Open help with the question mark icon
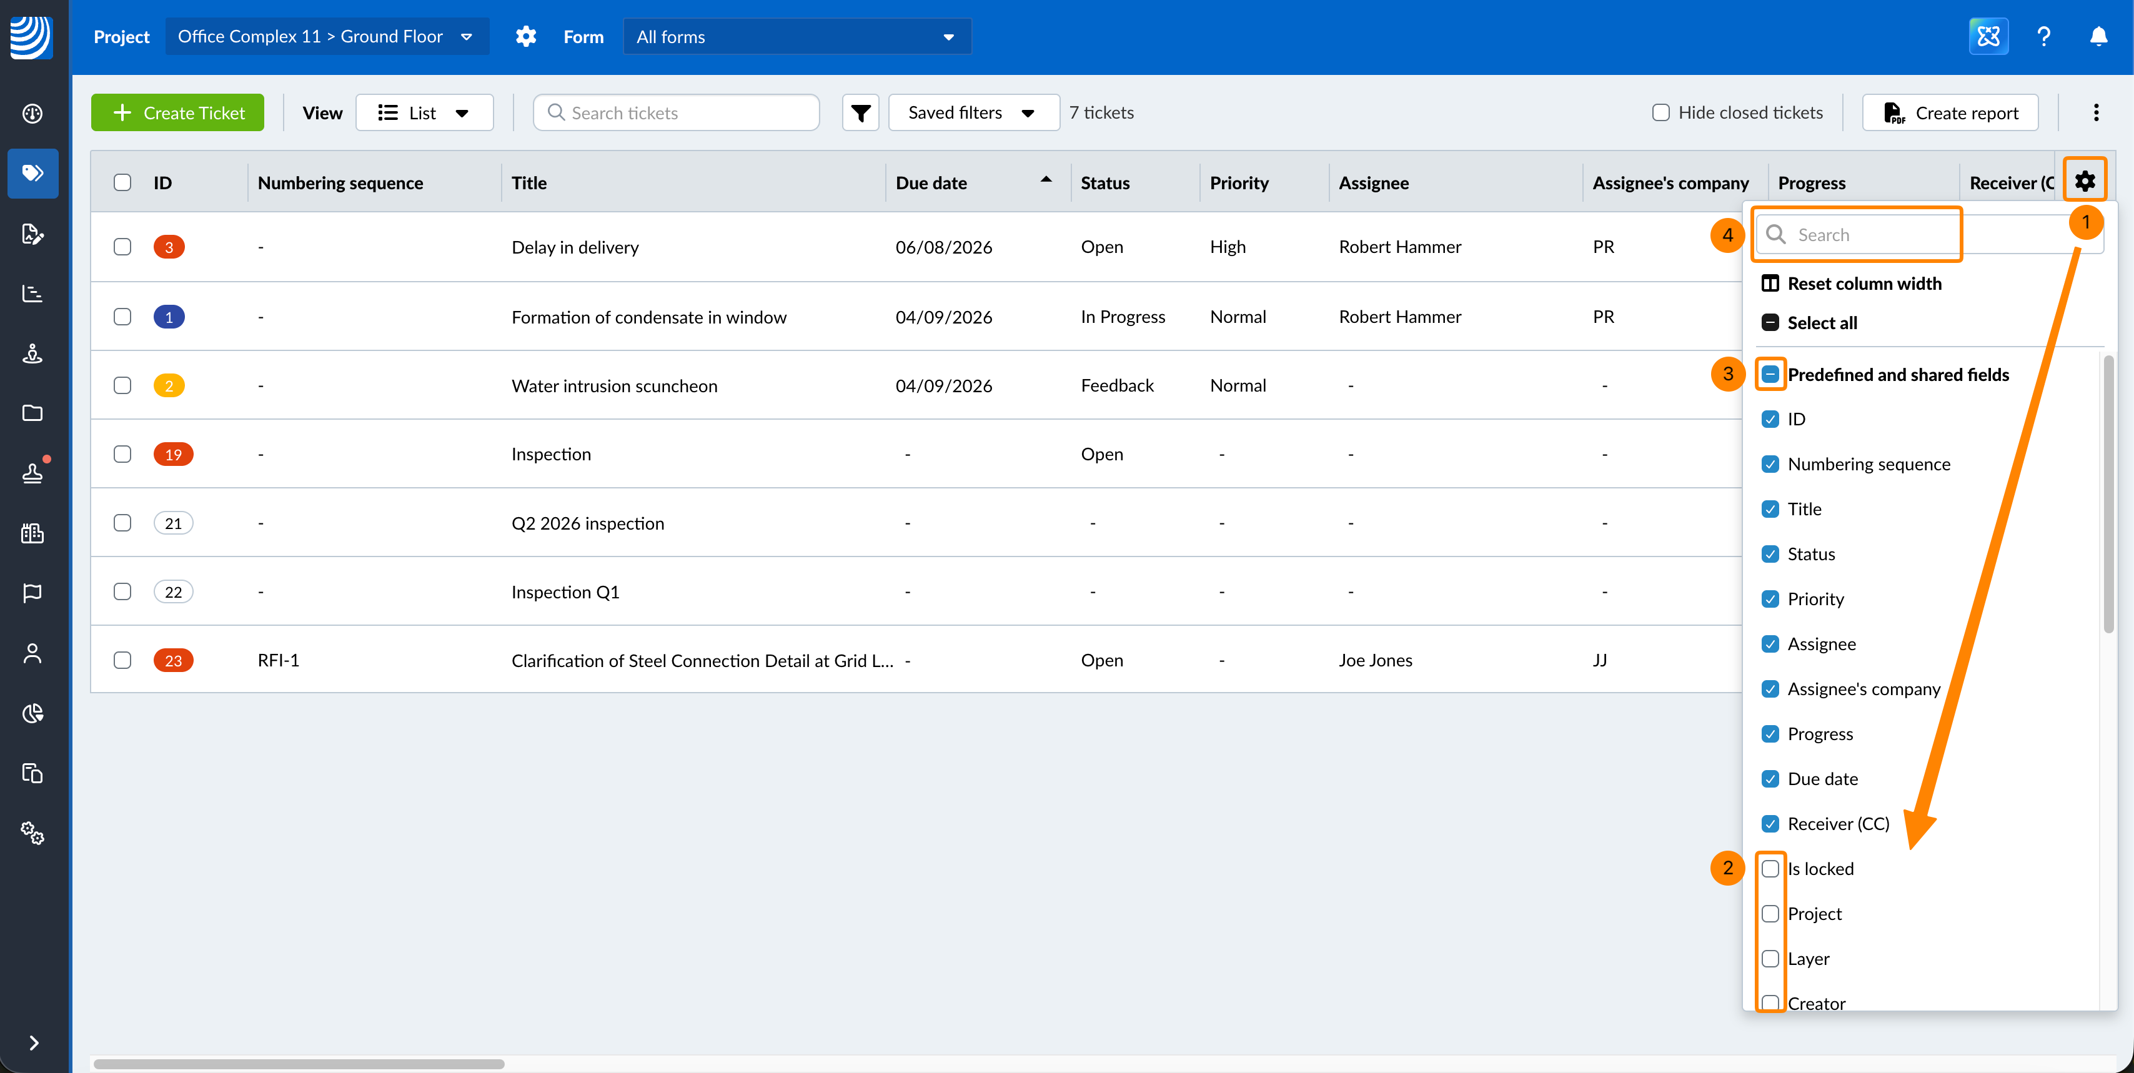2134x1073 pixels. [x=2043, y=36]
